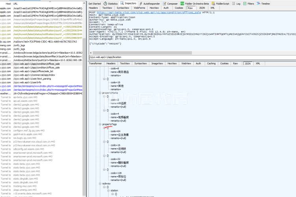Switch to the Inspectors tab
The width and height of the screenshot is (296, 197).
pyautogui.click(x=128, y=4)
